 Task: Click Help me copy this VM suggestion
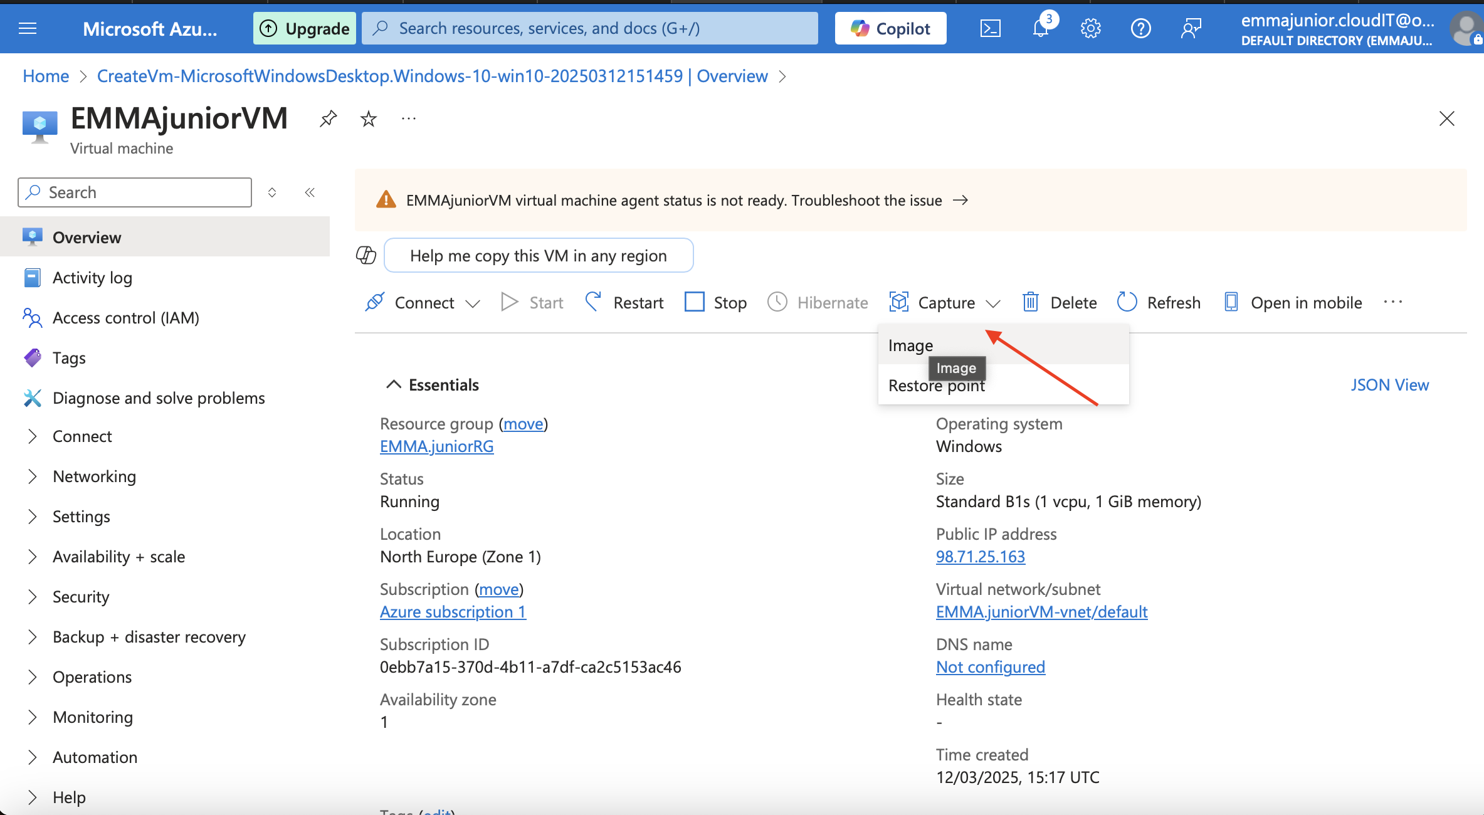[x=539, y=255]
